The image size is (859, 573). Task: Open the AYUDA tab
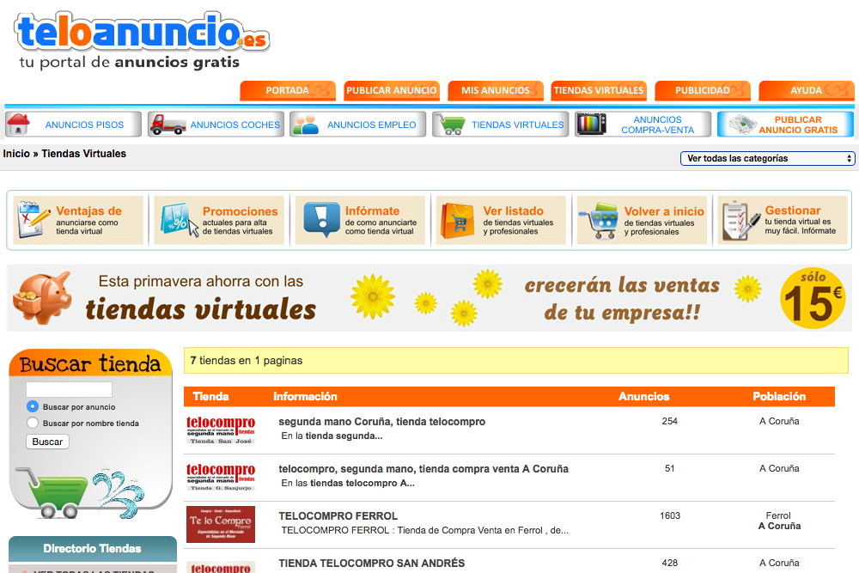tap(807, 90)
